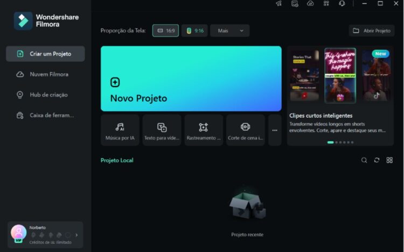Click the Créditos de IA: ilimitado text

point(50,242)
